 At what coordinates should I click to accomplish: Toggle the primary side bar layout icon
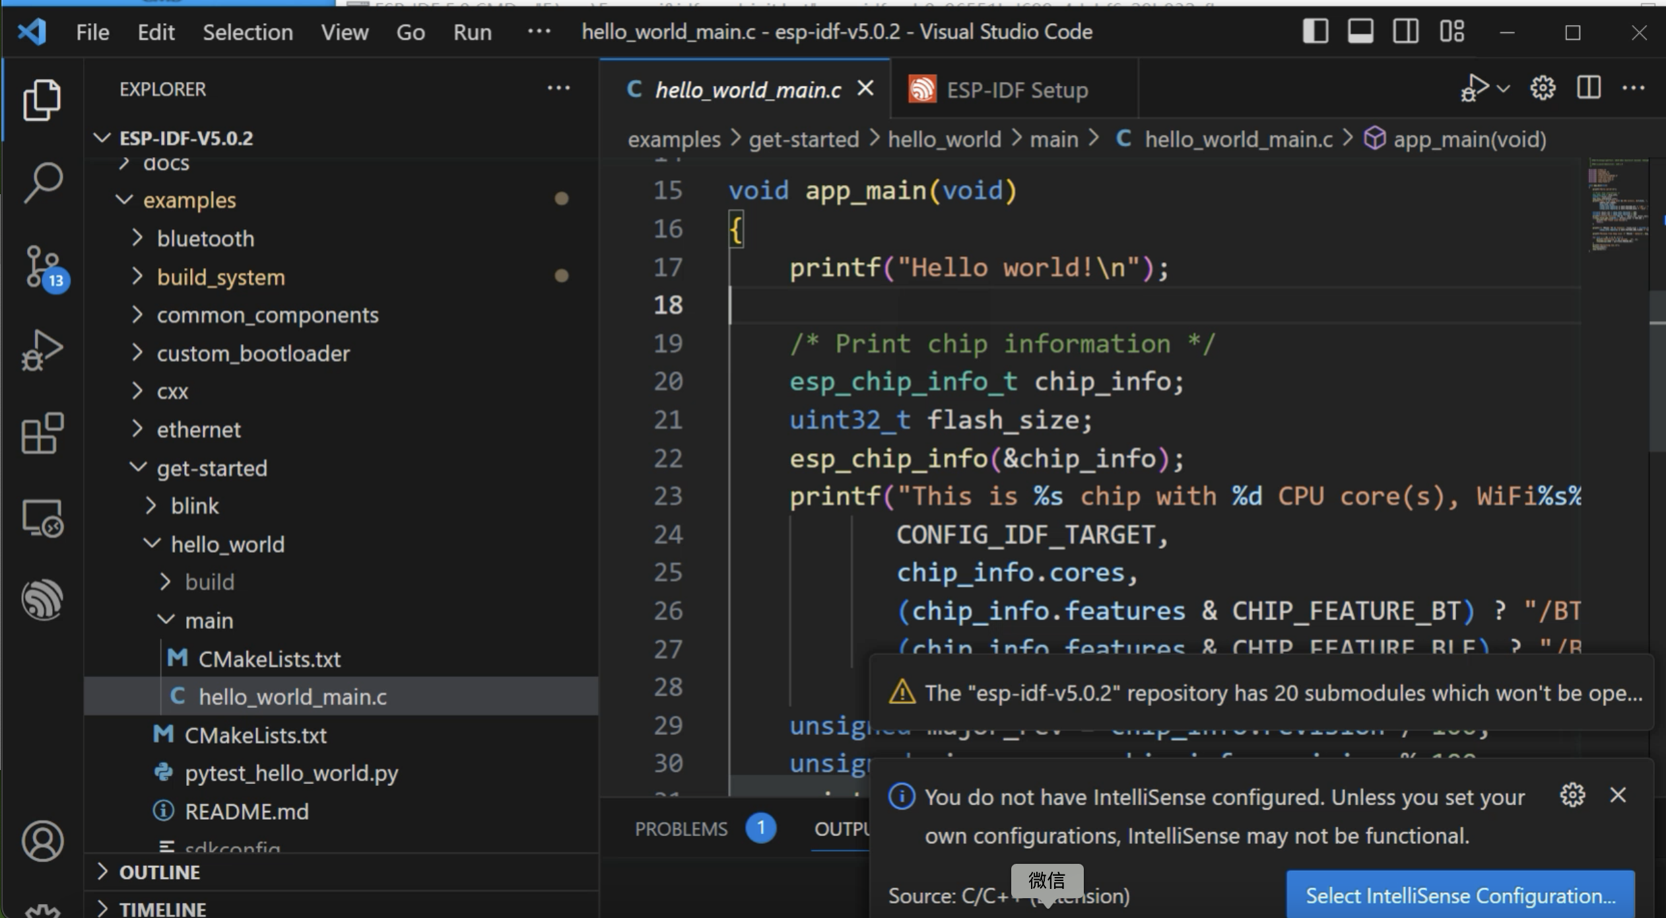click(x=1315, y=31)
